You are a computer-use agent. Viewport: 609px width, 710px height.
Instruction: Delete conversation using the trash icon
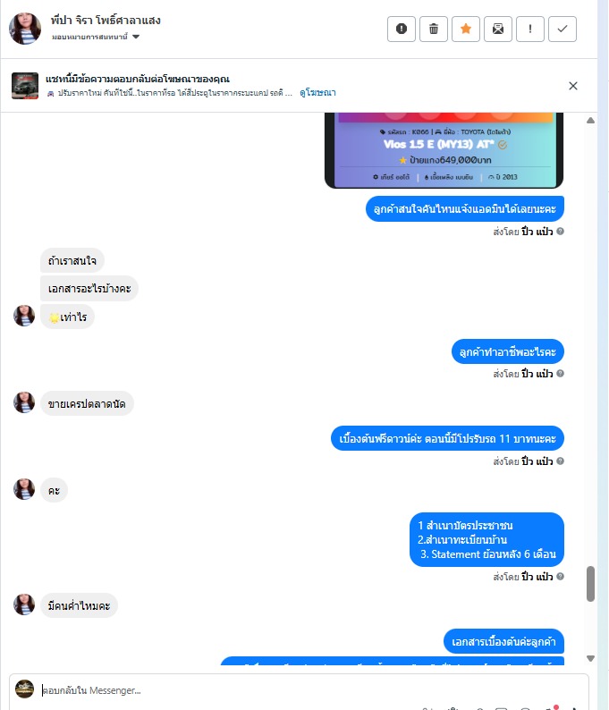434,29
